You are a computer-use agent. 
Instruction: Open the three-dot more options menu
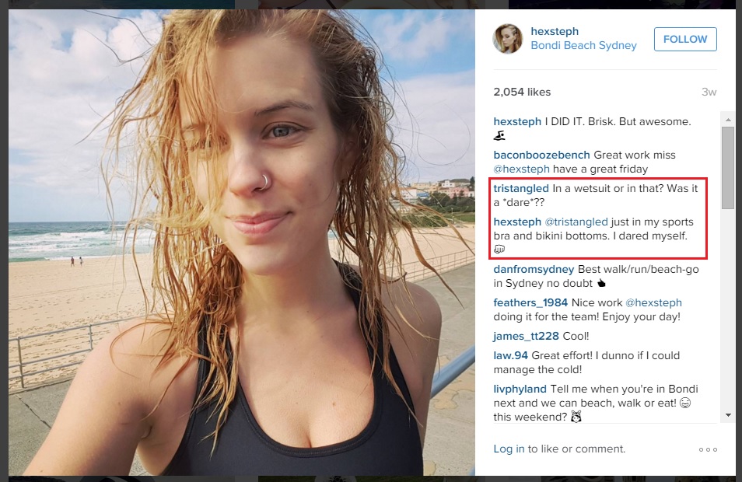708,449
